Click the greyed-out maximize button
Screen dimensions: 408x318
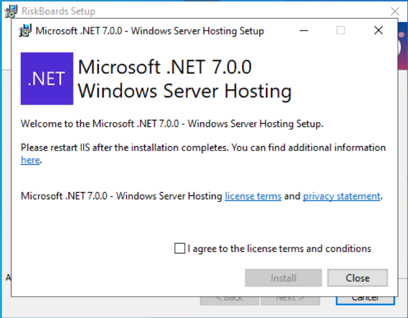[341, 31]
